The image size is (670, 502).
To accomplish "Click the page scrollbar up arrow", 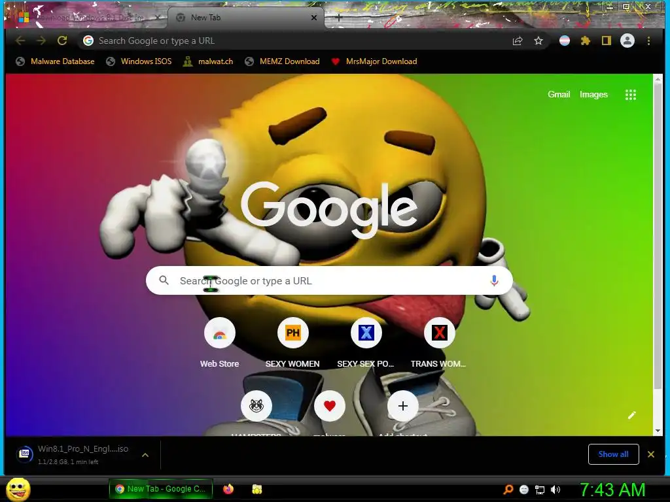I will pyautogui.click(x=658, y=79).
